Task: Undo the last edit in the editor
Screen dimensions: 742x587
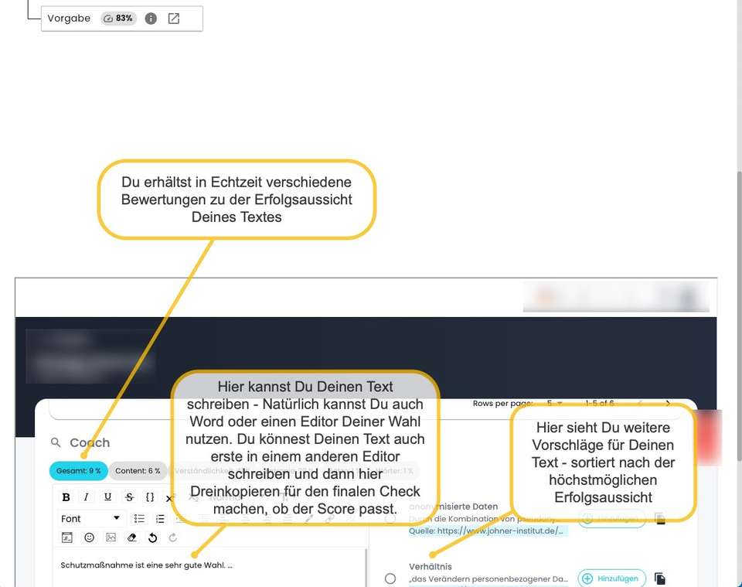Action: pos(152,538)
